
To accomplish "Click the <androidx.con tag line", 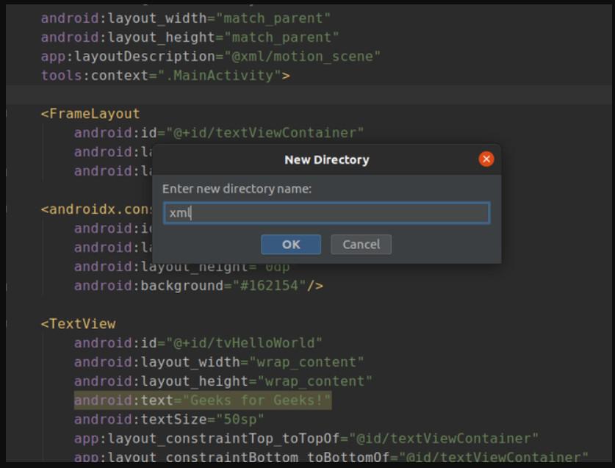I will 96,209.
